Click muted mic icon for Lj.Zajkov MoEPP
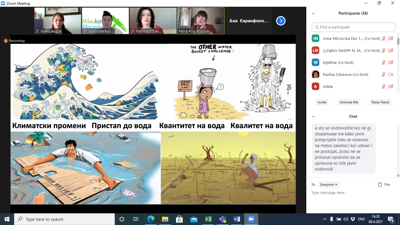The width and height of the screenshot is (400, 225). [x=384, y=50]
